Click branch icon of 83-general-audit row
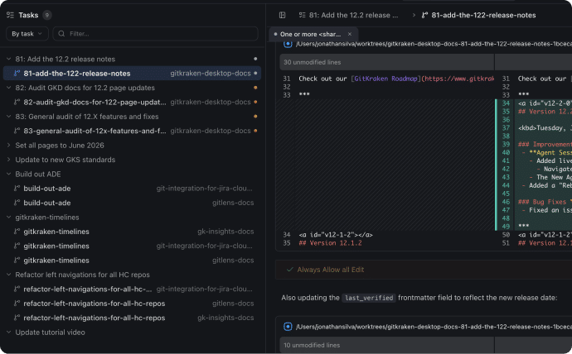 click(x=17, y=131)
